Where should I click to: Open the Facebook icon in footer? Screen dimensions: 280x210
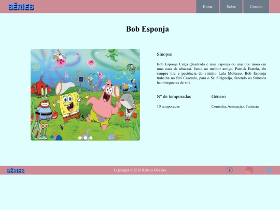point(230,170)
